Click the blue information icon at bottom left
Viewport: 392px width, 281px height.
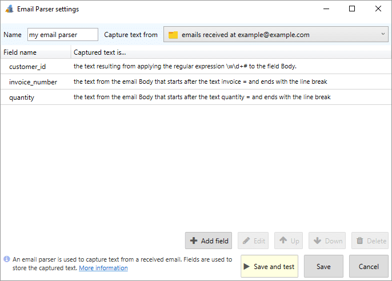point(7,259)
